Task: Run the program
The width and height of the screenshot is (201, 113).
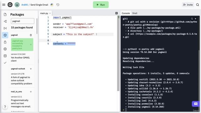Action: coord(101,5)
